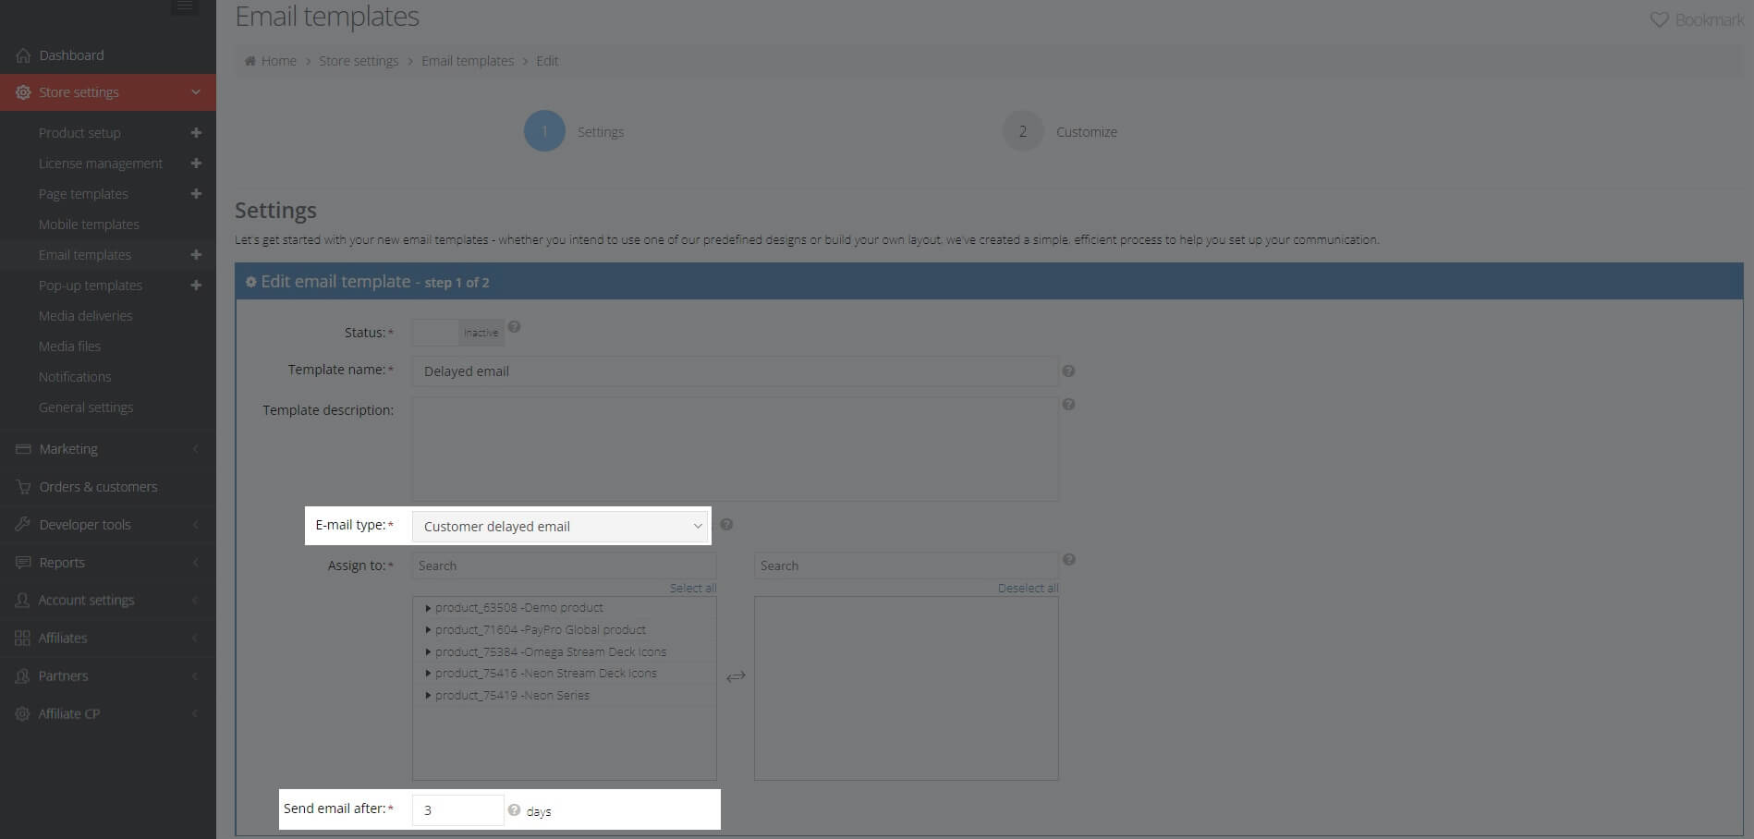Expand the Product setup section
Screen dimensions: 1754x839
click(x=196, y=132)
